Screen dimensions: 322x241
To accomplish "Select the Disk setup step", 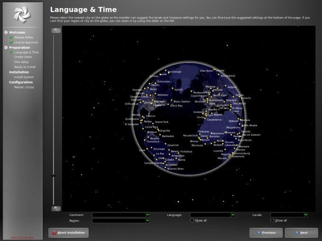I will [21, 62].
